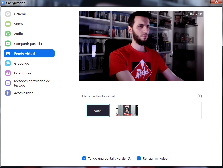Click help icon beside pantalla verde
This screenshot has height=168, width=223.
130,159
